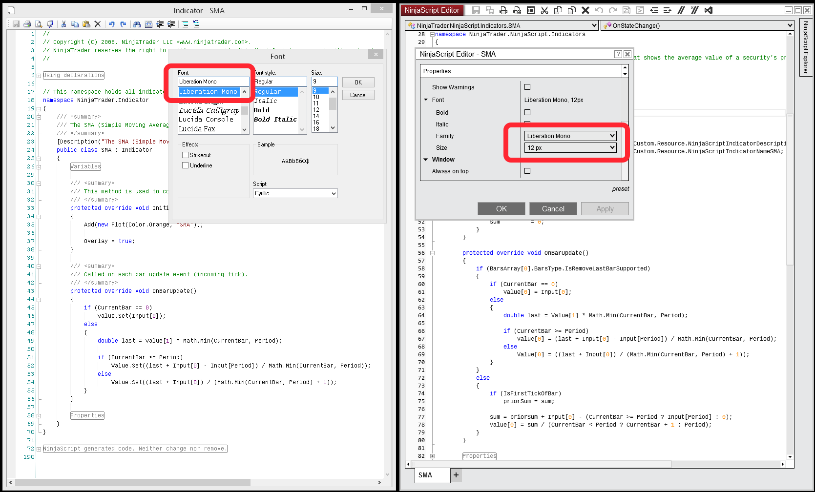815x492 pixels.
Task: Click the Visual Studio icon in NinjaScript toolbar
Action: [709, 10]
